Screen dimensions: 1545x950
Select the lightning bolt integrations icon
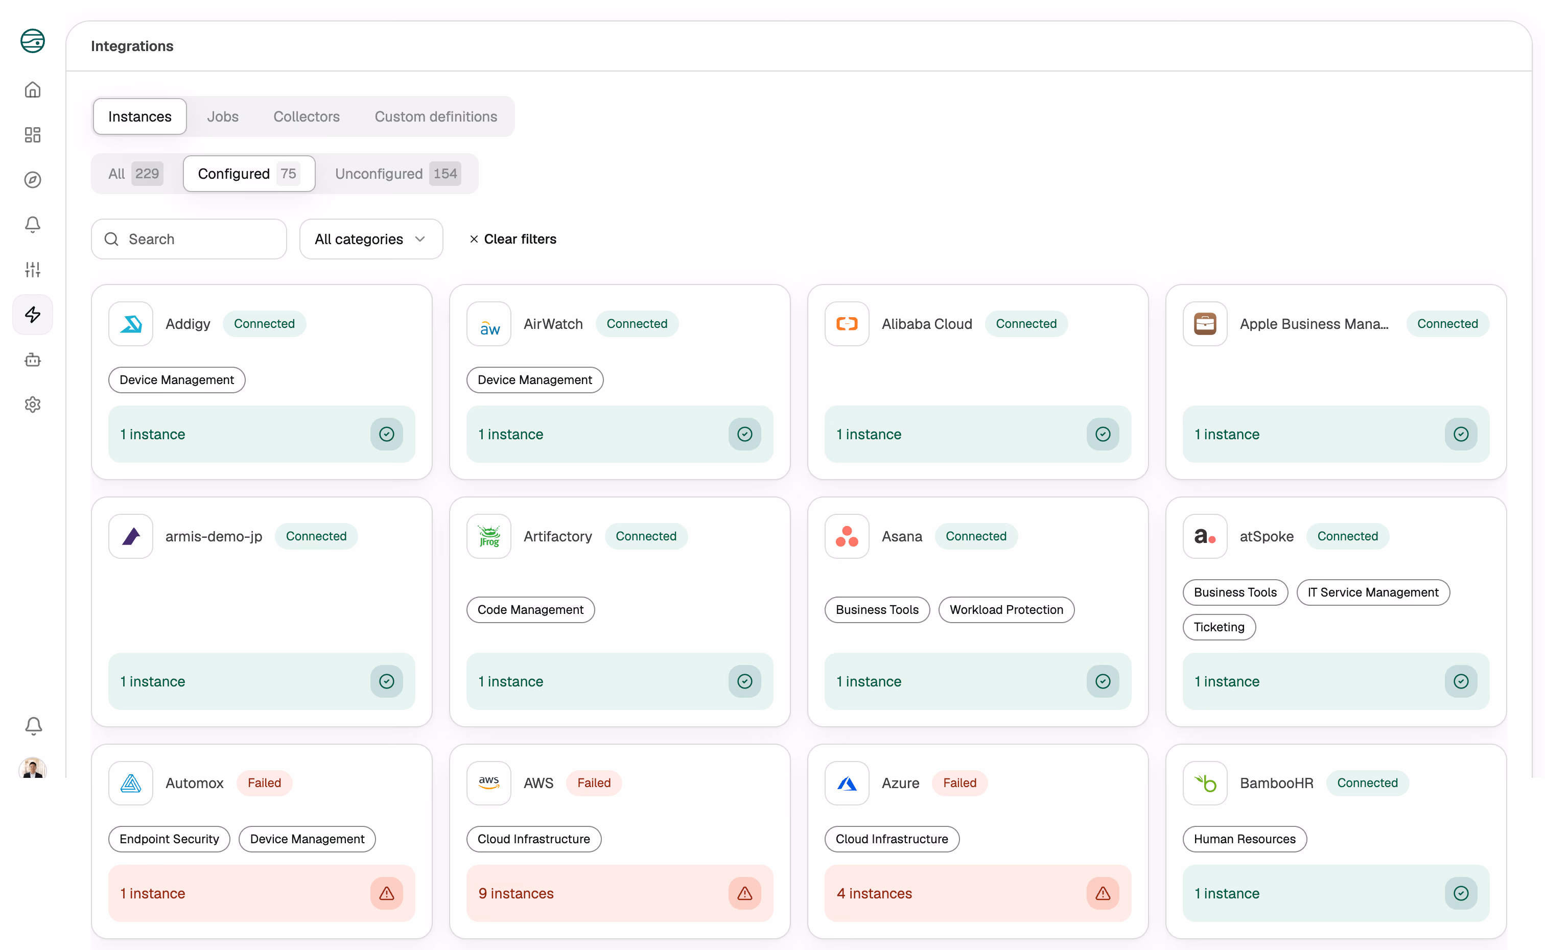[x=33, y=314]
